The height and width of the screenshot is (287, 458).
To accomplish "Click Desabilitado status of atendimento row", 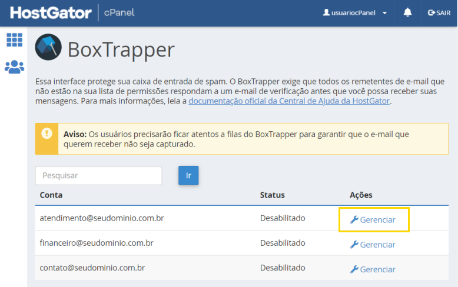I will click(x=283, y=218).
